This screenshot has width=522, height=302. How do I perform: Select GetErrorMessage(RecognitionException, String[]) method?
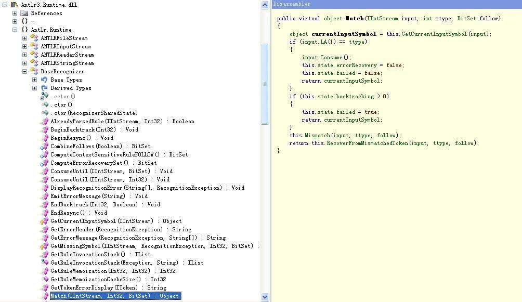click(x=138, y=238)
